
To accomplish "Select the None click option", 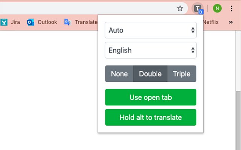I will (x=119, y=74).
